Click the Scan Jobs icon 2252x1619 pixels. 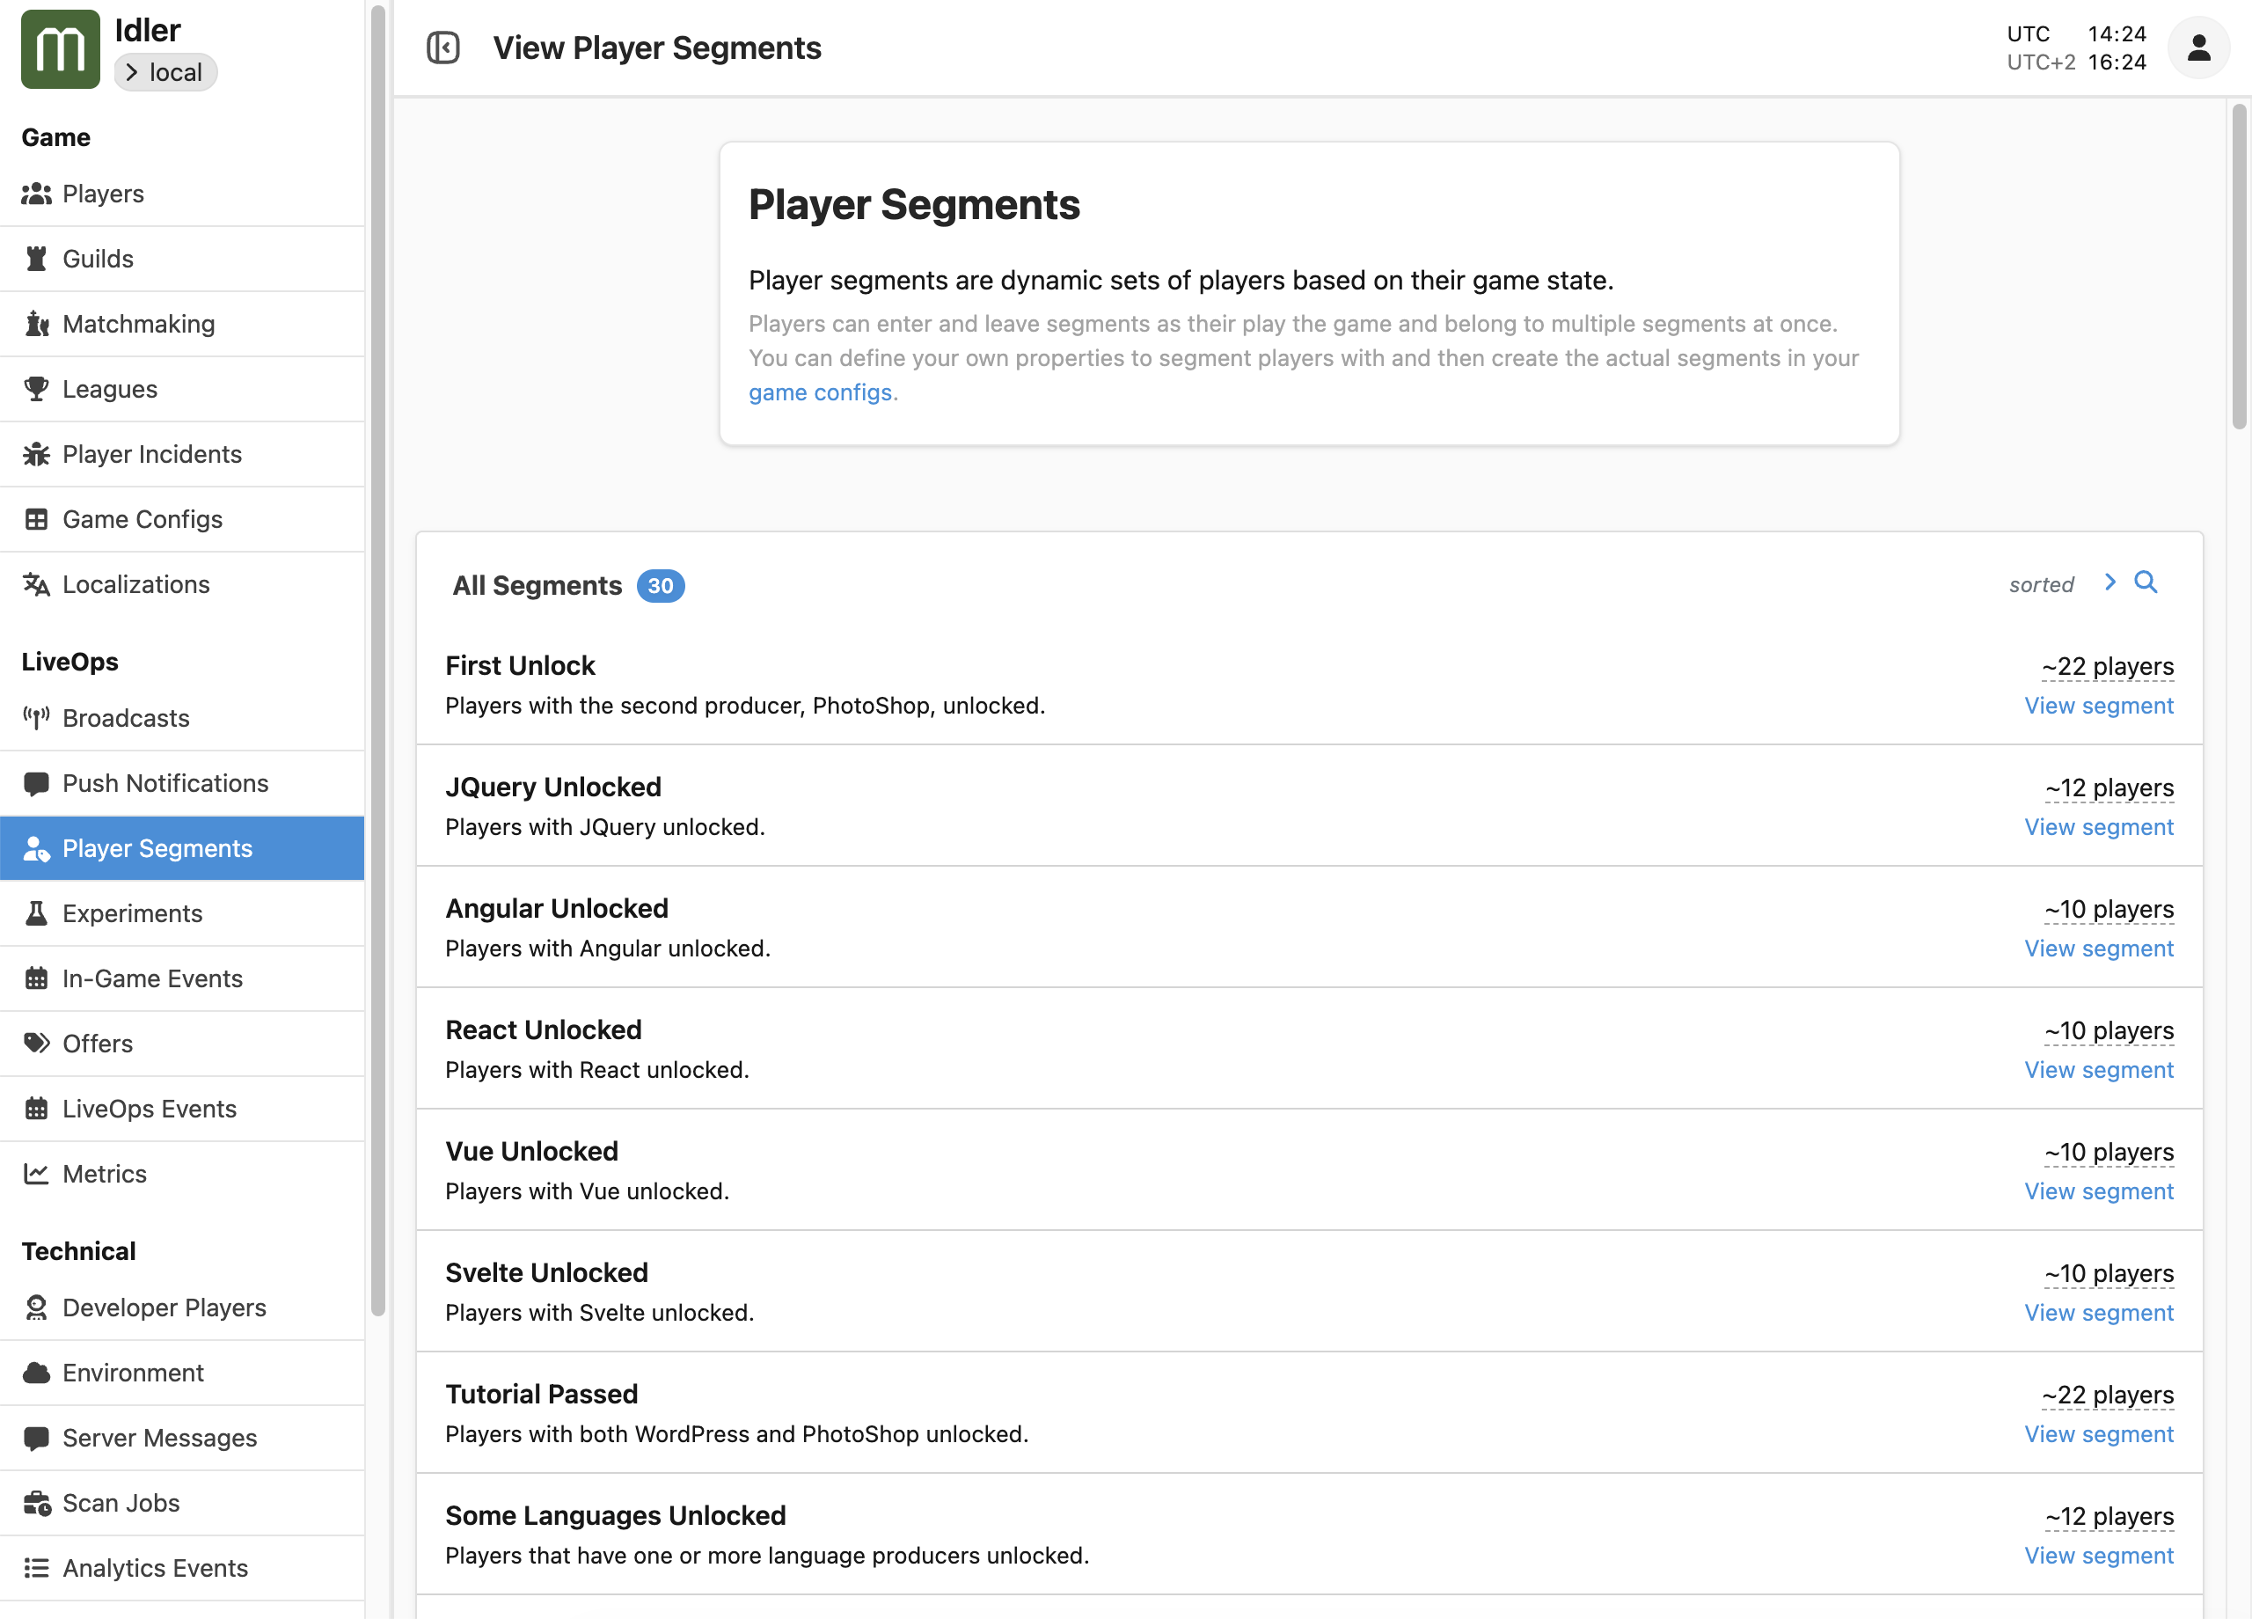pyautogui.click(x=37, y=1503)
